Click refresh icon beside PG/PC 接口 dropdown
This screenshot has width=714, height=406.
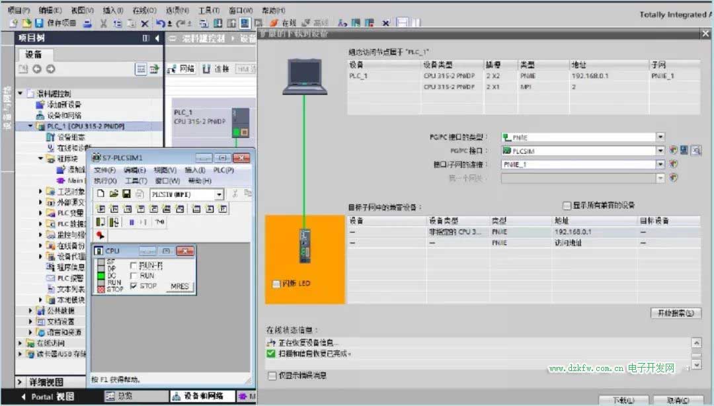(674, 150)
